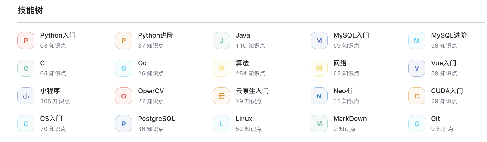Click the C language skill title

pos(42,63)
